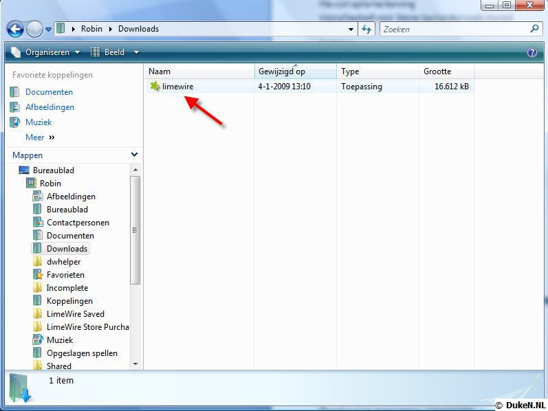
Task: Select Bureaublad root in folder tree
Action: click(x=53, y=170)
